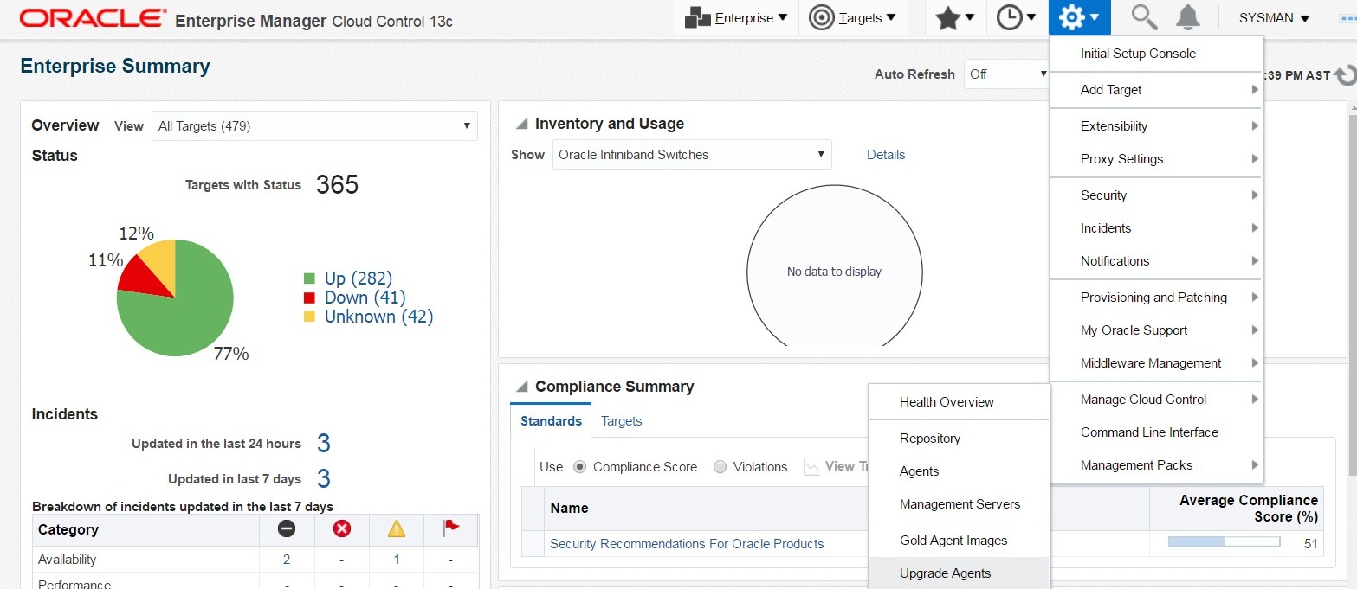Open incidents updated in last 7 days
This screenshot has width=1357, height=589.
click(323, 479)
